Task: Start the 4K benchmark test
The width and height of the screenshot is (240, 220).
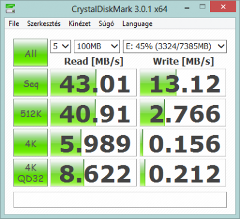Action: (x=31, y=142)
